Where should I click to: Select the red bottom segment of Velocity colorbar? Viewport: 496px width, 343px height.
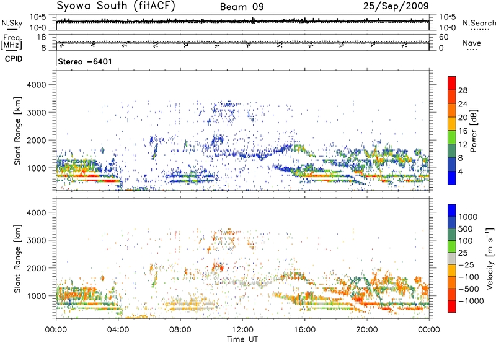(x=452, y=306)
